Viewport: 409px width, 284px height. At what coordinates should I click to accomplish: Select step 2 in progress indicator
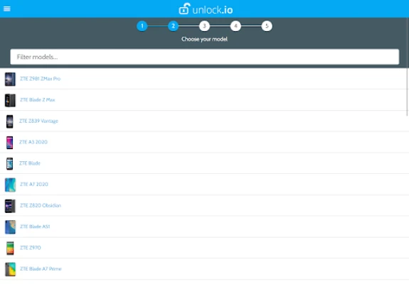point(173,26)
